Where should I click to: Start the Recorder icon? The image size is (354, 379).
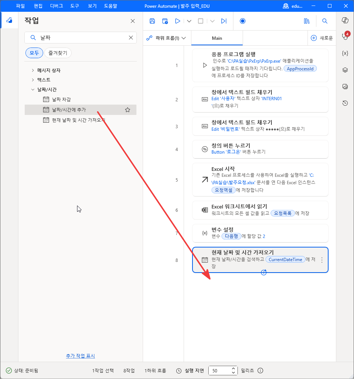242,21
